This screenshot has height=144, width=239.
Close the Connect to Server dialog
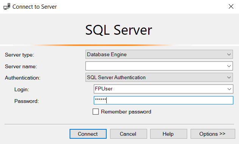pos(231,6)
